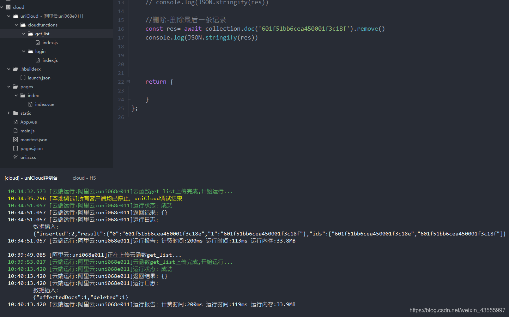Screen dimensions: 509x317
Task: Switch to the cloud - H5 console tab
Action: click(x=84, y=178)
